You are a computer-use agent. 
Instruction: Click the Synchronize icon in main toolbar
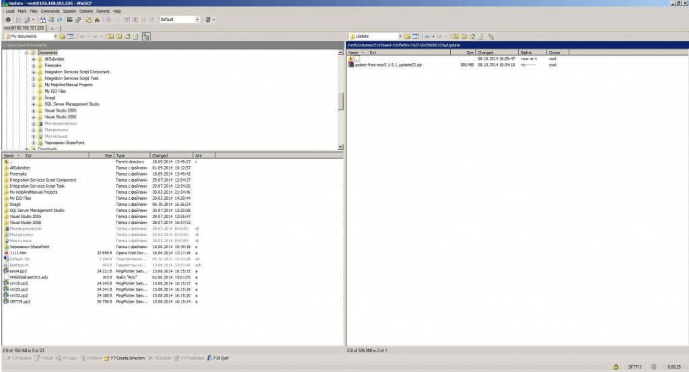51,20
